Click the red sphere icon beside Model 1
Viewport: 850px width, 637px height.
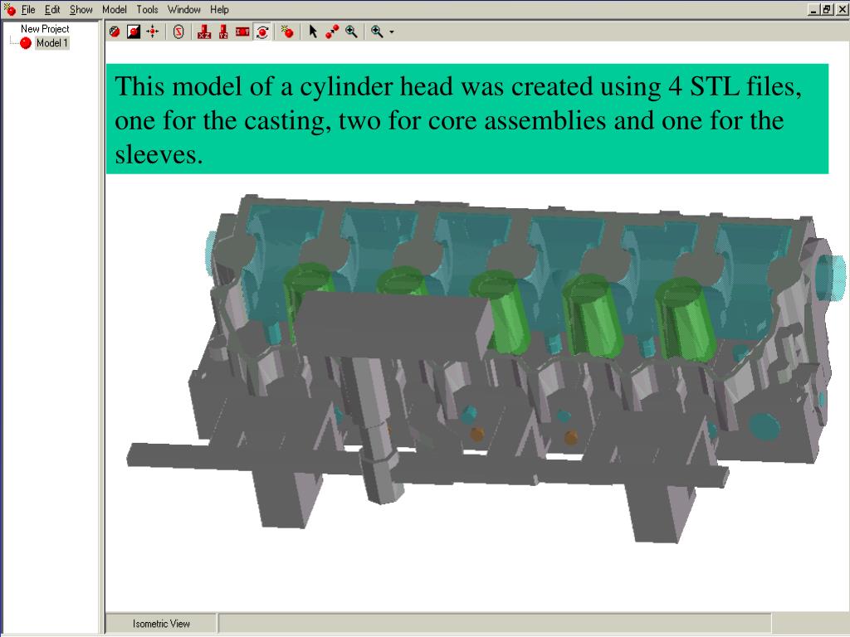click(x=26, y=43)
